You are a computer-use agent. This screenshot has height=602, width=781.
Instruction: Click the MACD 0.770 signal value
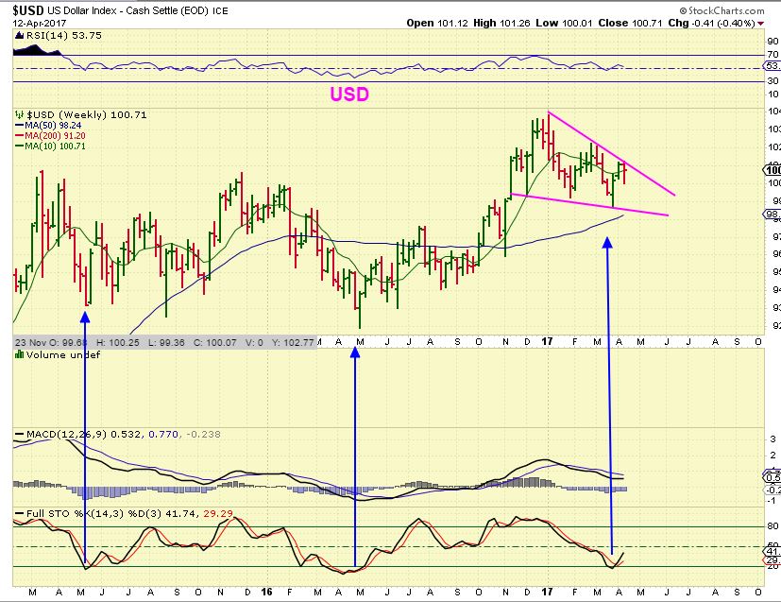tap(163, 434)
